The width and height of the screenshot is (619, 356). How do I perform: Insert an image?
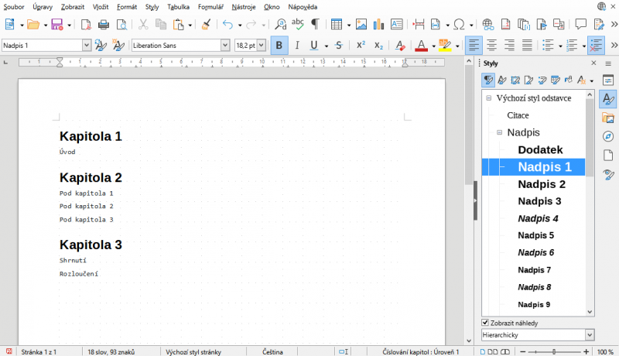point(361,25)
